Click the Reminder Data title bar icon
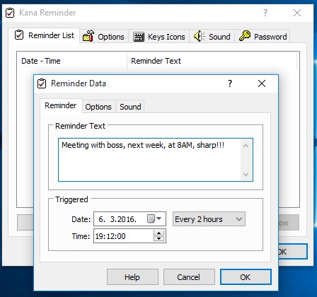This screenshot has height=297, width=317. (x=42, y=83)
